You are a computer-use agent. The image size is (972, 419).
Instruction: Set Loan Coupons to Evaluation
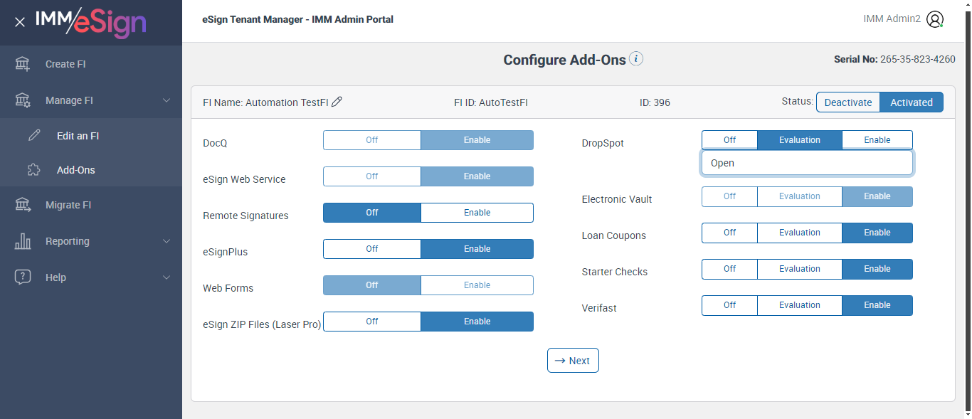coord(799,233)
